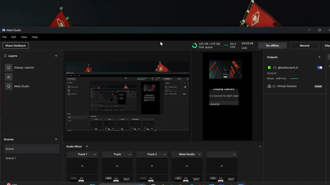The height and width of the screenshot is (185, 330).
Task: Click the Meld Studio track volume fader handle
Action: click(186, 181)
